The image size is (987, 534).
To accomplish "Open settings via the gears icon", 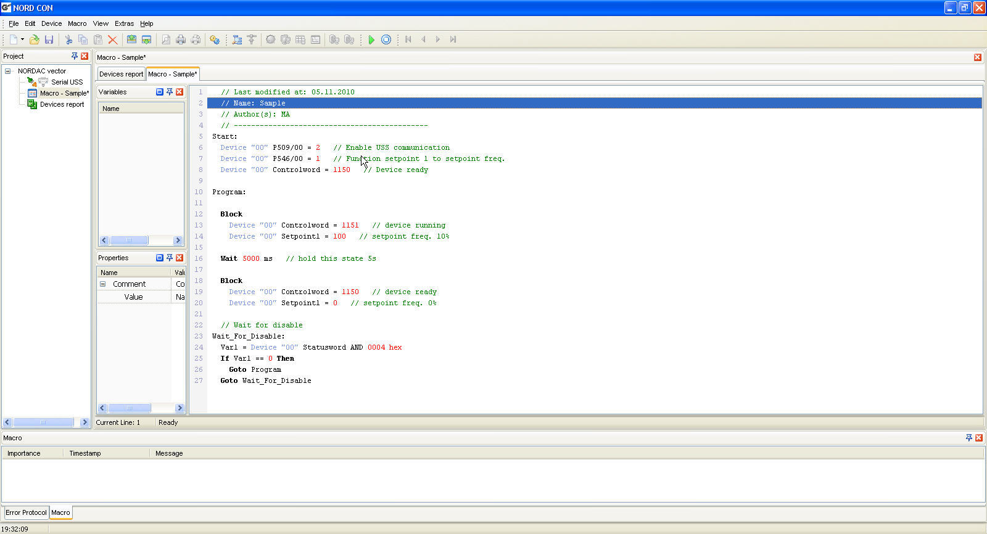I will tap(215, 39).
